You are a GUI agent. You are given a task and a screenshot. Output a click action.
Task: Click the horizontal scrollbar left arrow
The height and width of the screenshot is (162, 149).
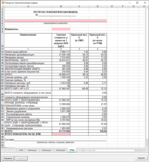tap(93, 150)
